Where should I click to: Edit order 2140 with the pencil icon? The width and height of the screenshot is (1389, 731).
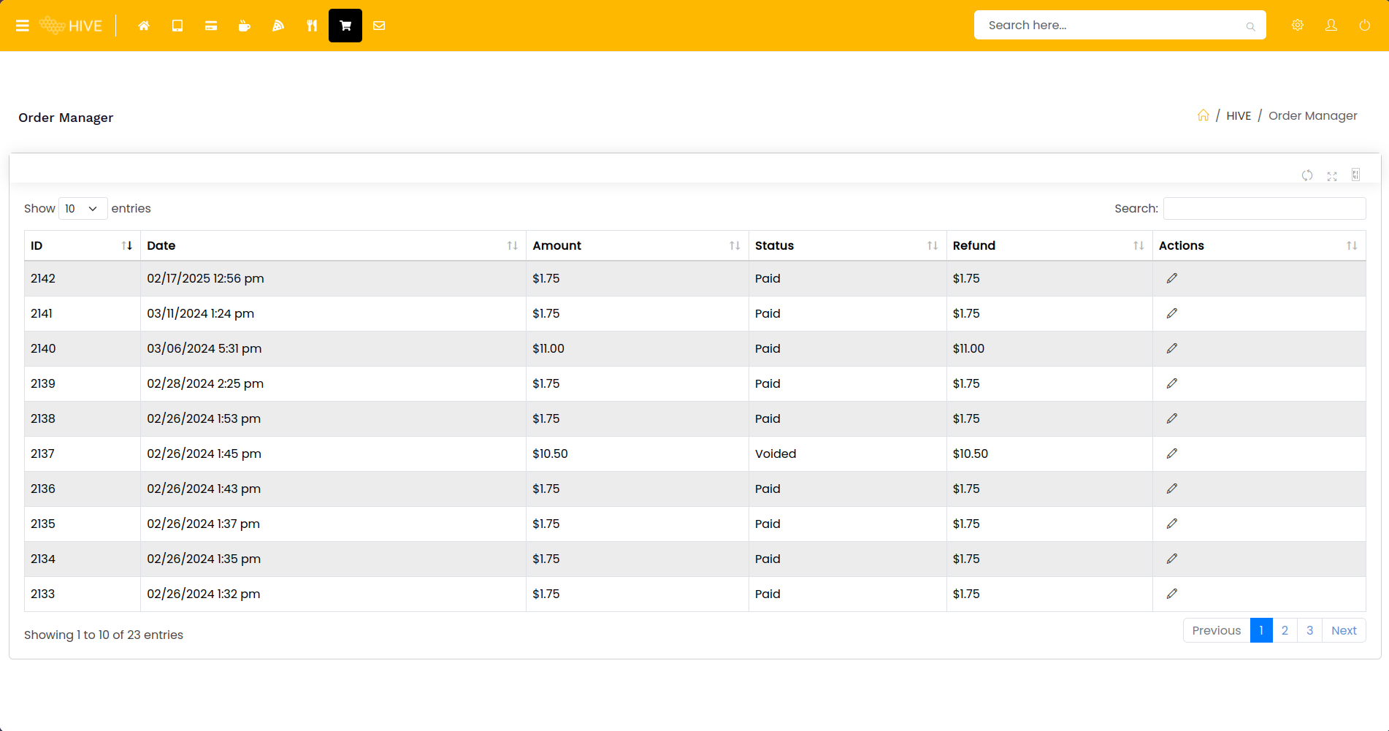(1172, 348)
